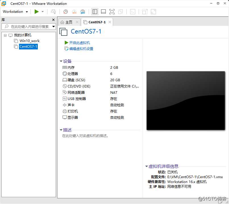Click the 已关机 status value
The height and width of the screenshot is (204, 229).
pos(172,172)
